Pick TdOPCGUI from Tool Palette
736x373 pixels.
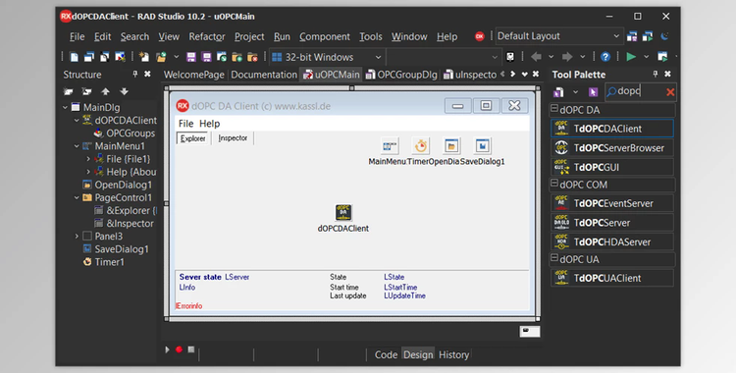612,167
